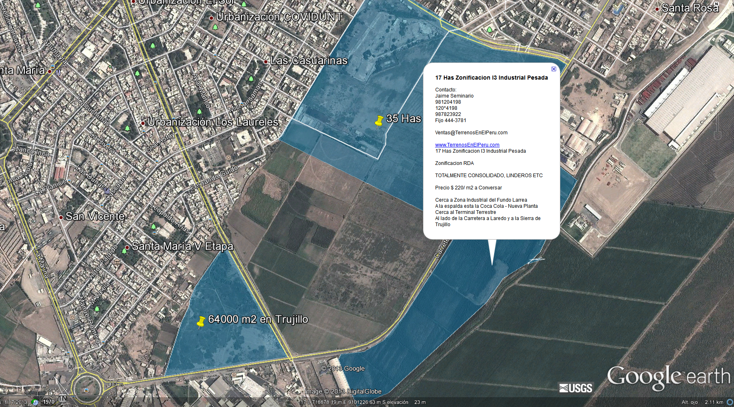
Task: Select the 64000 m2 en Trujillo pushpin
Action: pyautogui.click(x=201, y=322)
